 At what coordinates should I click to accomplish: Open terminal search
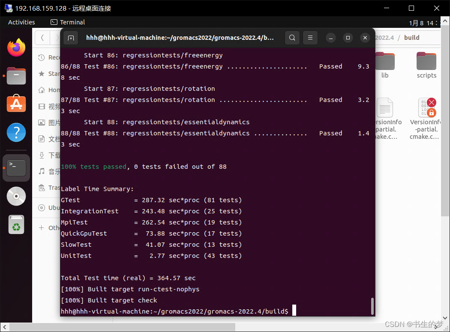click(x=292, y=38)
